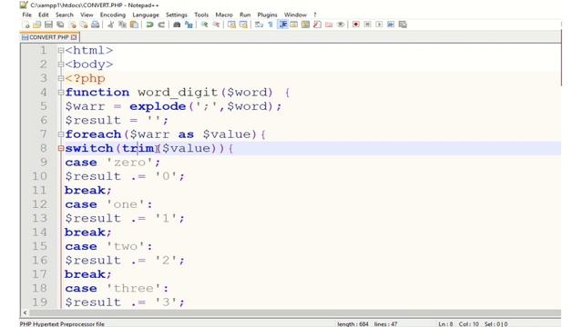Open the ? help menu
The height and width of the screenshot is (327, 583).
coord(314,15)
